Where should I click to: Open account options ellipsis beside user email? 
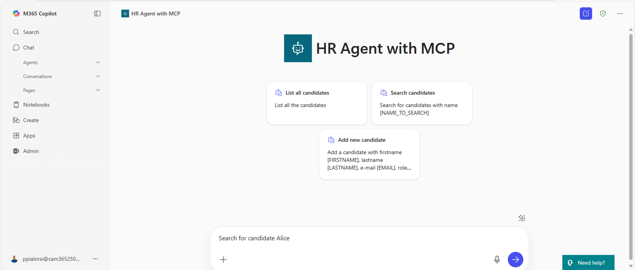click(95, 259)
